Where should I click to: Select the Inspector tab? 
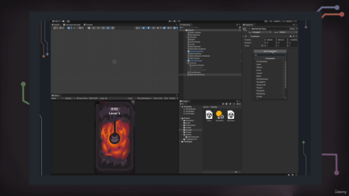pyautogui.click(x=248, y=24)
